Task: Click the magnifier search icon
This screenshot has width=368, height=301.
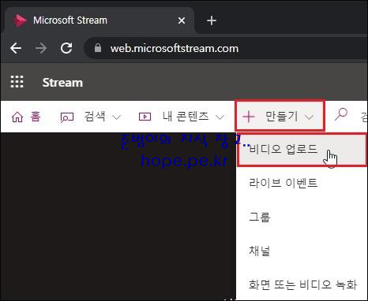Action: click(x=341, y=115)
